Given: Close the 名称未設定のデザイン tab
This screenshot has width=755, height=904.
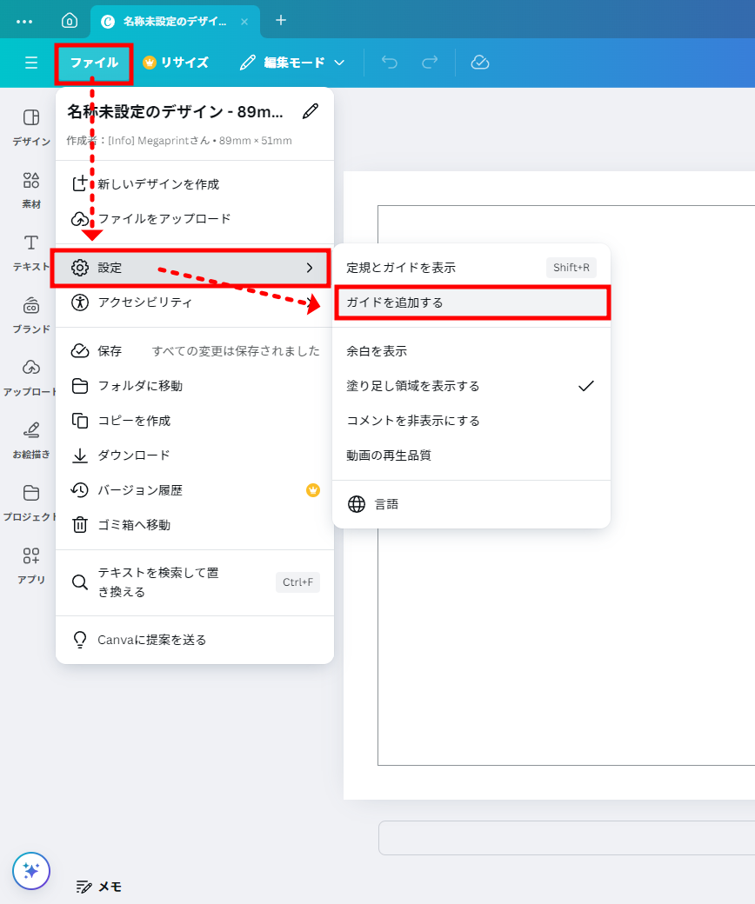Looking at the screenshot, I should click(x=244, y=22).
